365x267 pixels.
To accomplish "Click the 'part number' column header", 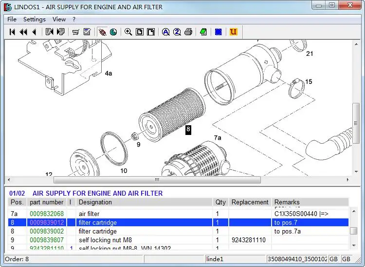I will [x=47, y=202].
